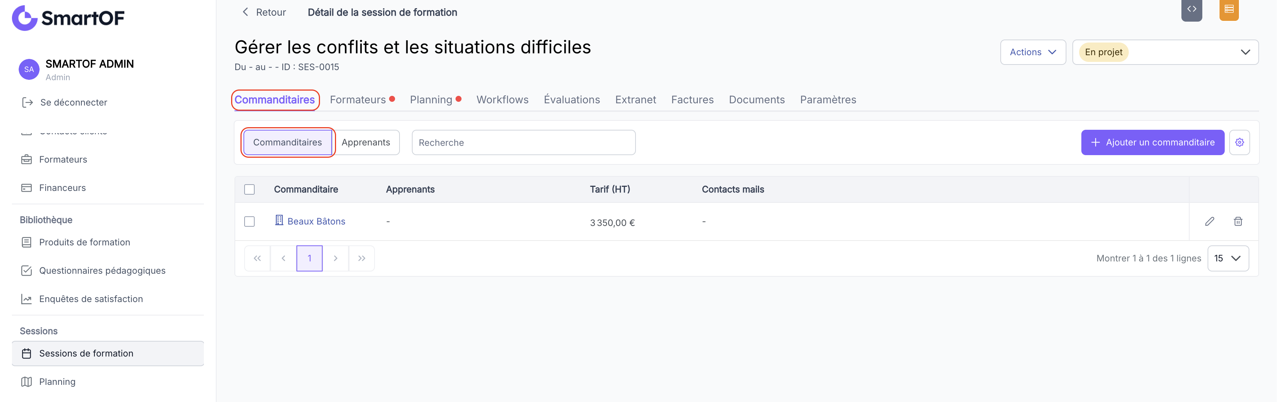Click the logout icon beside Se déconnecter

pos(27,103)
